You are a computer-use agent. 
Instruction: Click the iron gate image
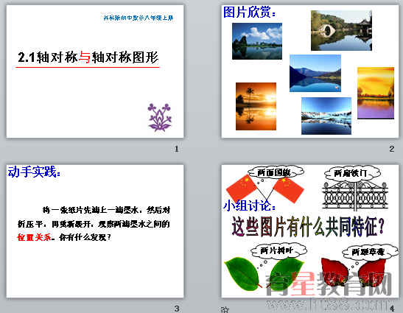click(x=355, y=196)
